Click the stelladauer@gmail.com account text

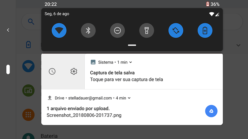[90, 98]
